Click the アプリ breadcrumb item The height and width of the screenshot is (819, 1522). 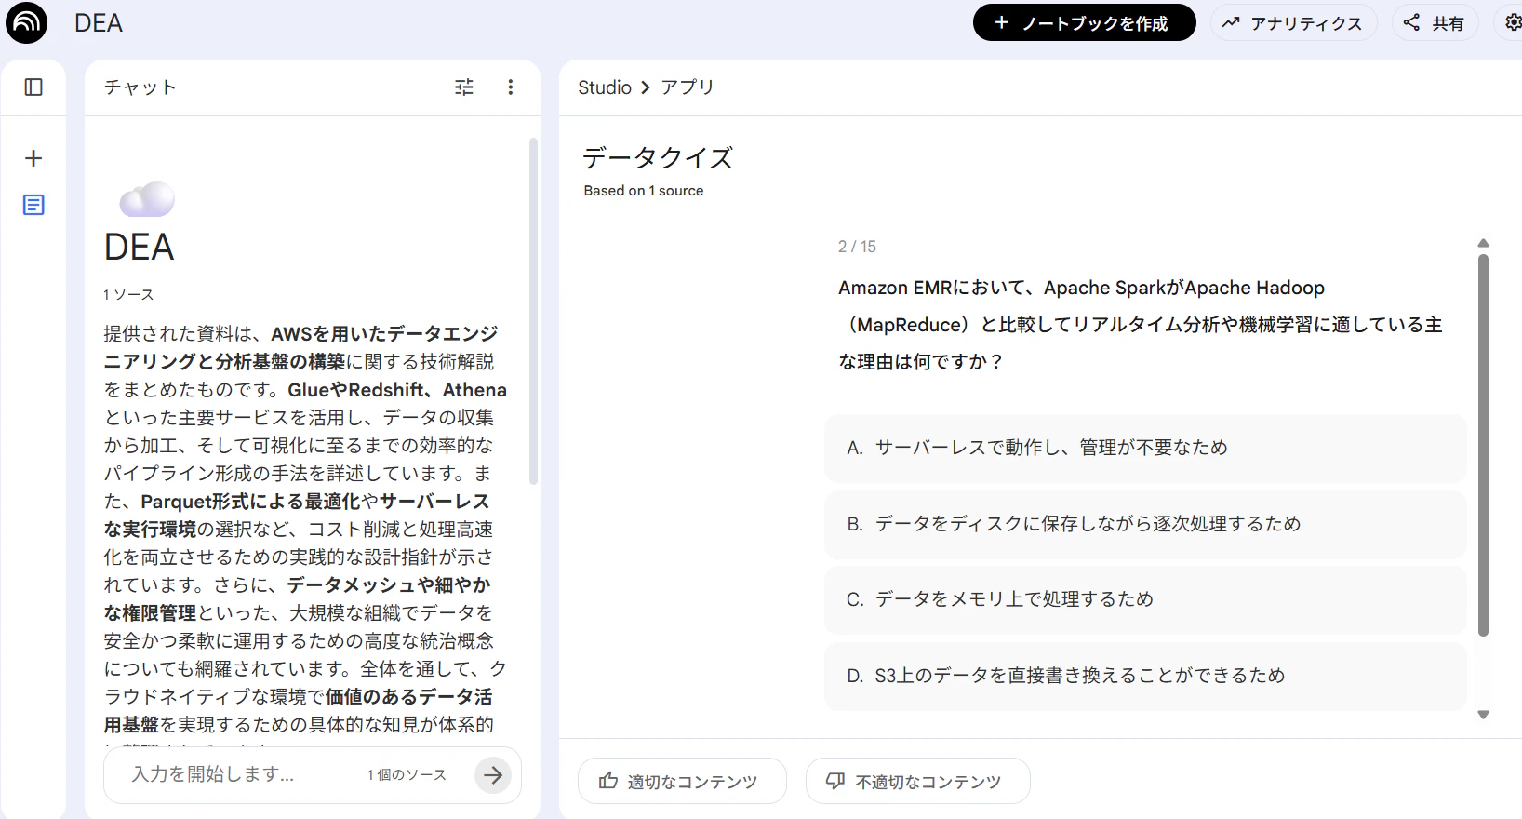pyautogui.click(x=688, y=87)
